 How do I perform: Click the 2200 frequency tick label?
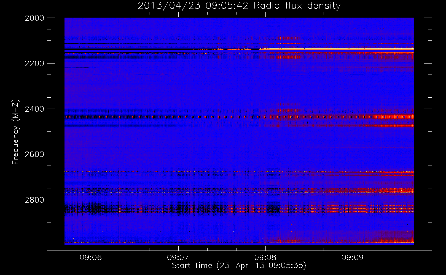34,64
